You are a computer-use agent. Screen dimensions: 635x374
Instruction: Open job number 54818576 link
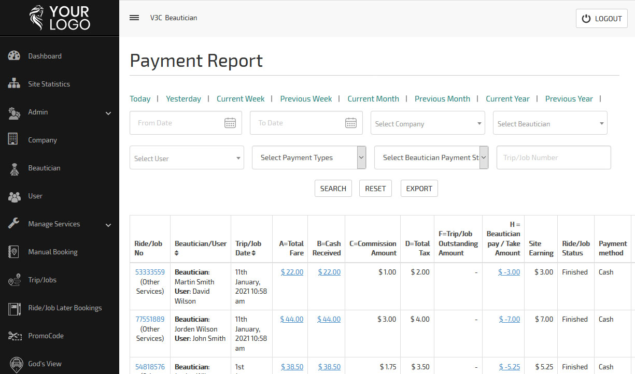coord(150,367)
